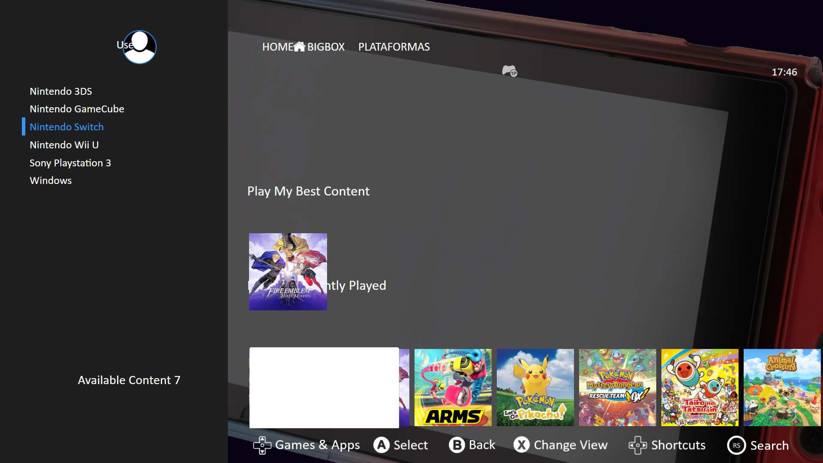
Task: Click the D-pad Shortcuts icon
Action: [x=638, y=445]
